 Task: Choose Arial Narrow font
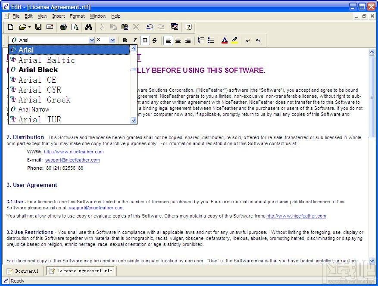coord(69,109)
